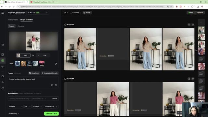Click into the prompt text field
This screenshot has width=208, height=117.
coord(33,82)
